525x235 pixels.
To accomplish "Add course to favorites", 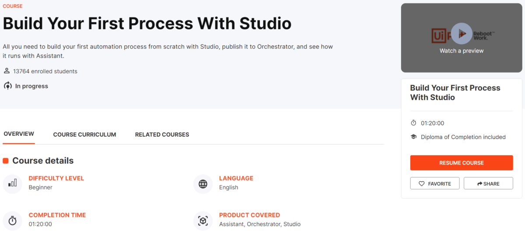I will 434,183.
